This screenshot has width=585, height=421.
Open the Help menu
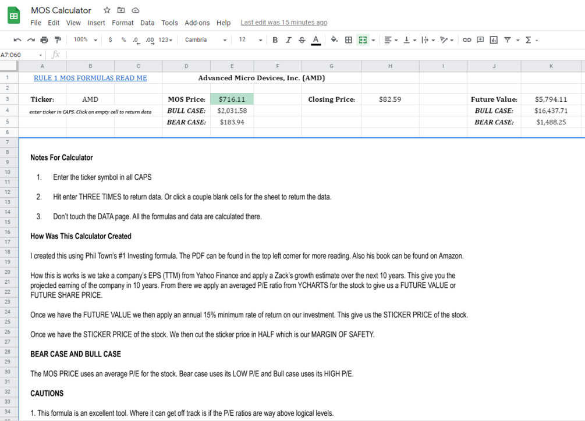tap(224, 23)
